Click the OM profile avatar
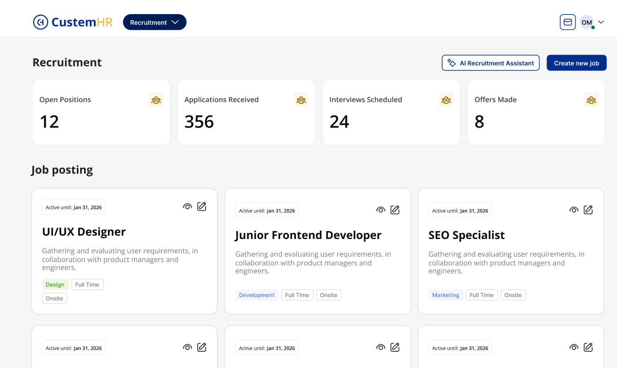This screenshot has height=368, width=617. 587,22
